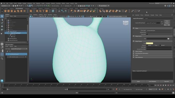Click the Redo arrow icon

[x=22, y=6]
